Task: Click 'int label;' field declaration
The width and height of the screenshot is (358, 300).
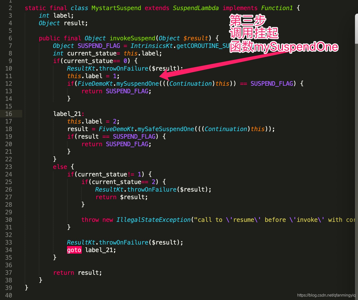Action: pos(56,16)
